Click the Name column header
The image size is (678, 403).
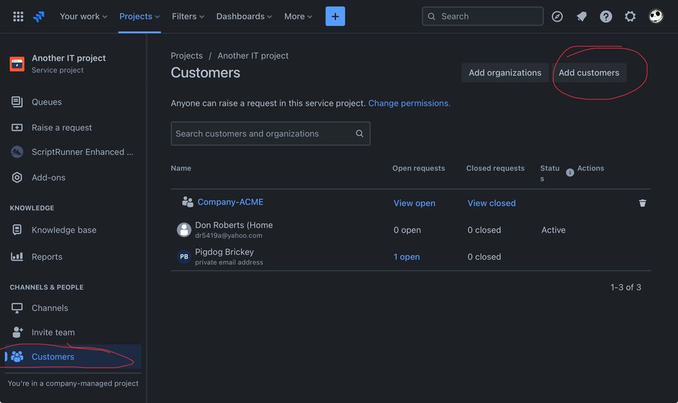181,168
